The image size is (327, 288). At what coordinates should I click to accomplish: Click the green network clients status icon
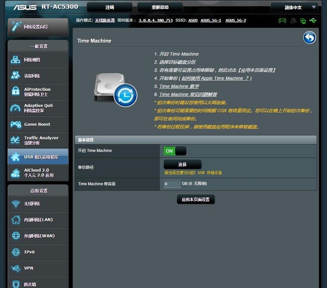pyautogui.click(x=303, y=21)
